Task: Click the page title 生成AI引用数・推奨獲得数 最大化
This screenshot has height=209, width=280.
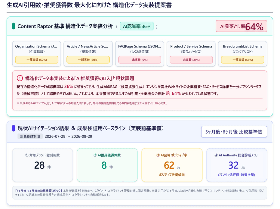Action: click(x=89, y=5)
